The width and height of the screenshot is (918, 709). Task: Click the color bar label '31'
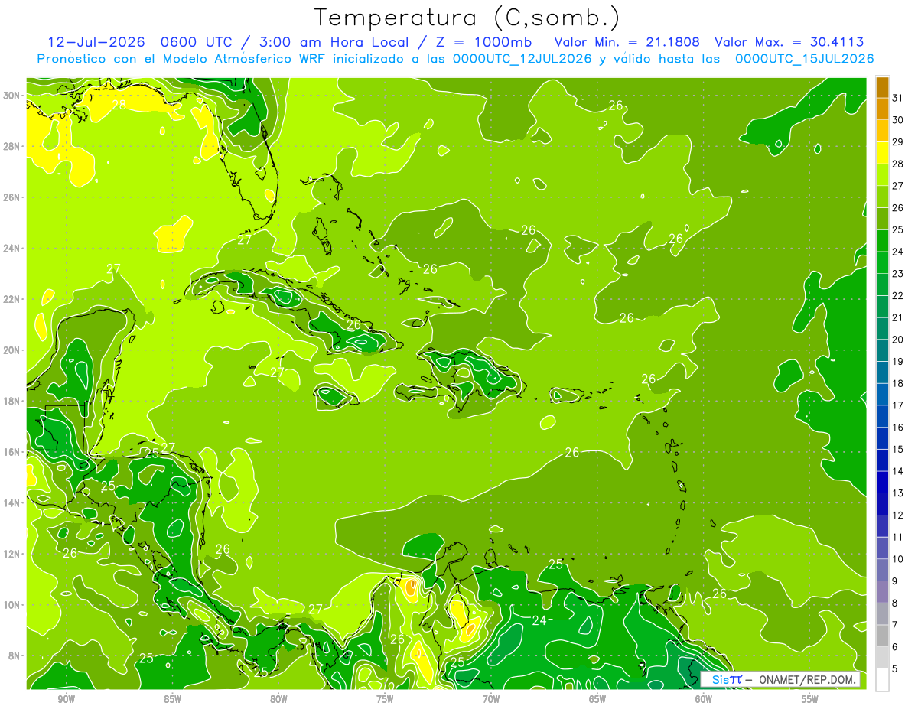point(898,98)
